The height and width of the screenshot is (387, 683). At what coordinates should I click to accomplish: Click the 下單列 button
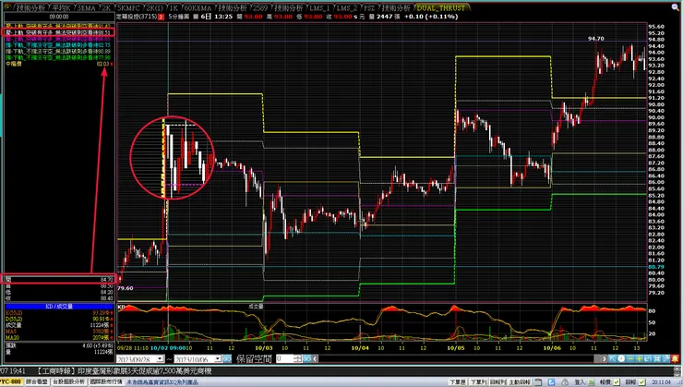point(478,382)
